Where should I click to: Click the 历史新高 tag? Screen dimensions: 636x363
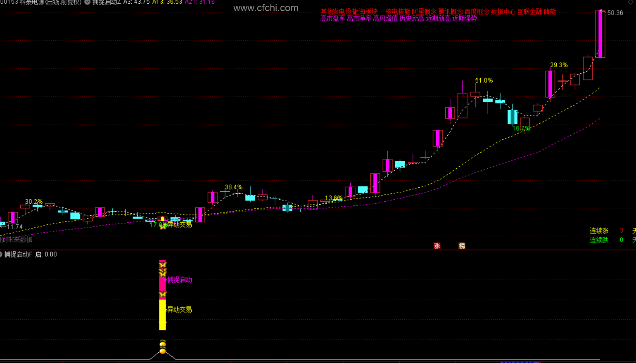pos(412,19)
